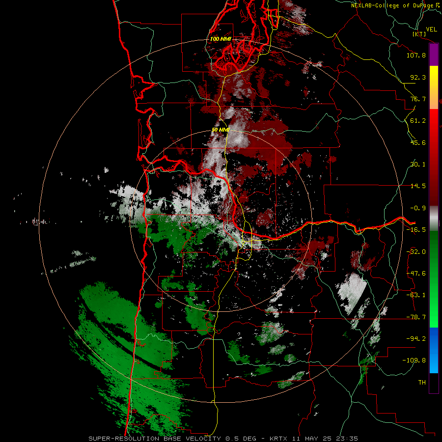Click the -16.5 velocity scale value
442x442 pixels.
(x=416, y=230)
